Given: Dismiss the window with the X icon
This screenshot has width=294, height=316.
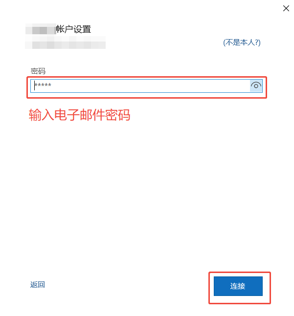Looking at the screenshot, I should [x=286, y=8].
